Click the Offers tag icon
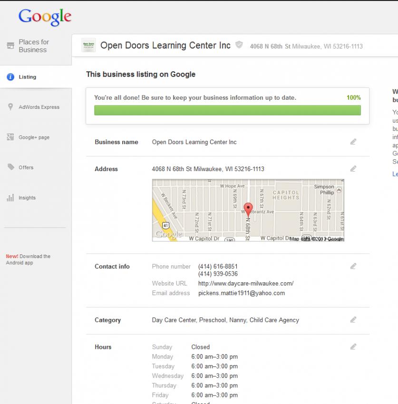398x404 pixels. tap(11, 167)
